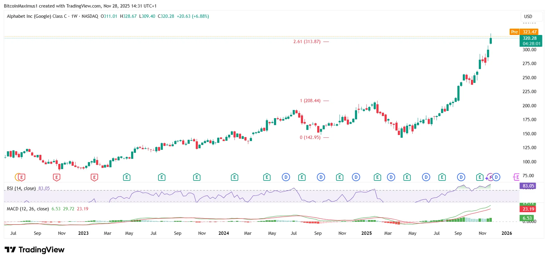Viewport: 548px width, 261px height.
Task: Select the earnings marker of late October 2023
Action: (x=197, y=177)
